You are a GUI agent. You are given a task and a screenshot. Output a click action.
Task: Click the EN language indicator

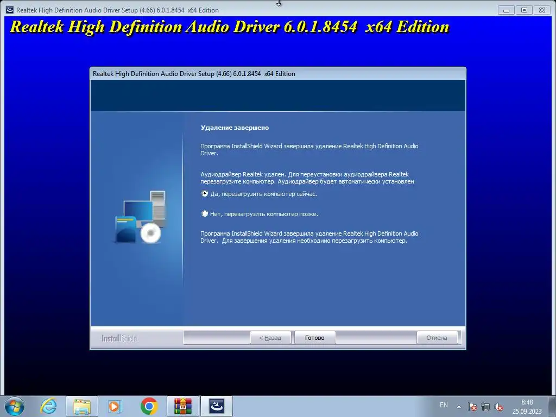pyautogui.click(x=444, y=405)
